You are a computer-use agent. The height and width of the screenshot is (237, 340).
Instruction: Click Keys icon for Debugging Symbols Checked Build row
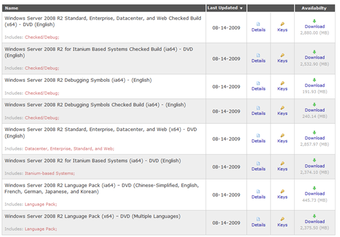tap(283, 108)
